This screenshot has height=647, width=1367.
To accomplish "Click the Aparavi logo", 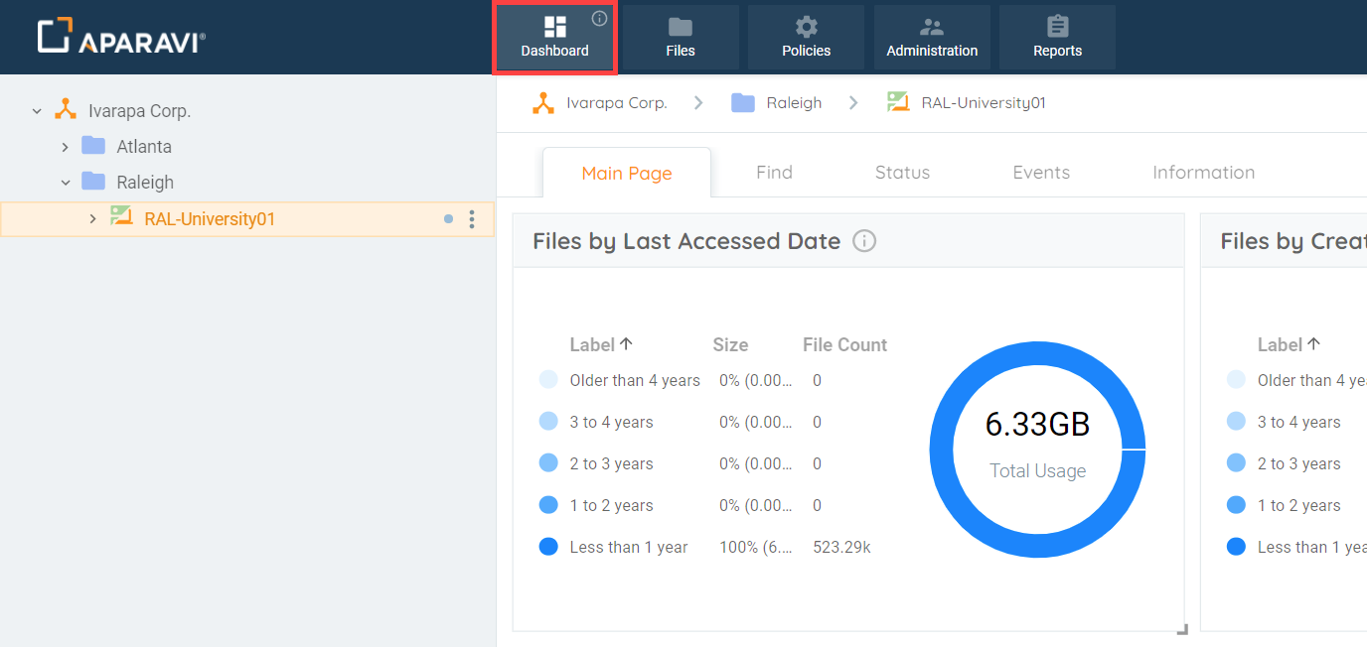I will coord(119,33).
